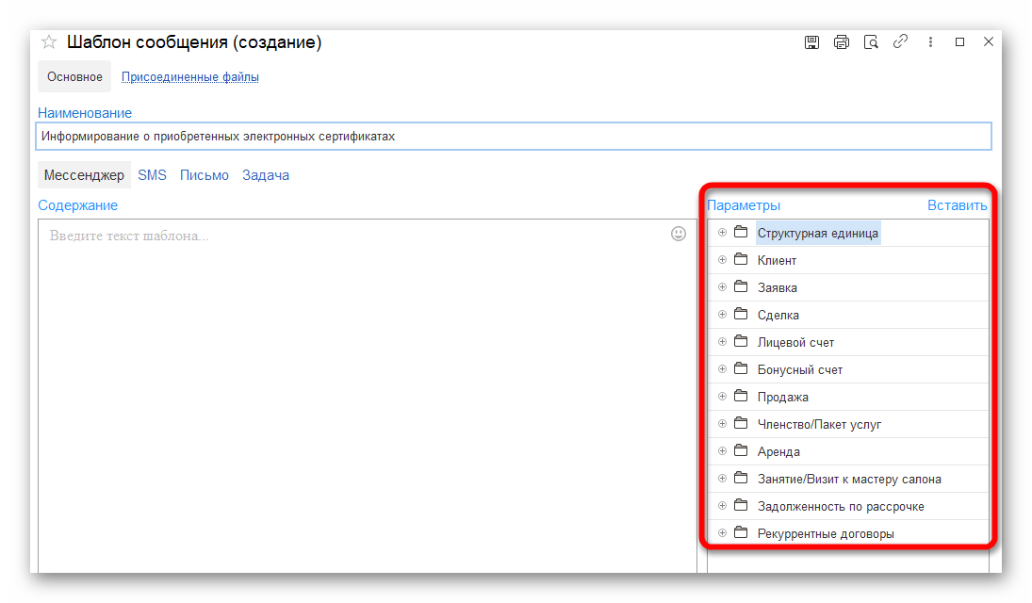This screenshot has height=603, width=1032.
Task: Select the Членство/Пакет услуг row text
Action: tap(819, 425)
